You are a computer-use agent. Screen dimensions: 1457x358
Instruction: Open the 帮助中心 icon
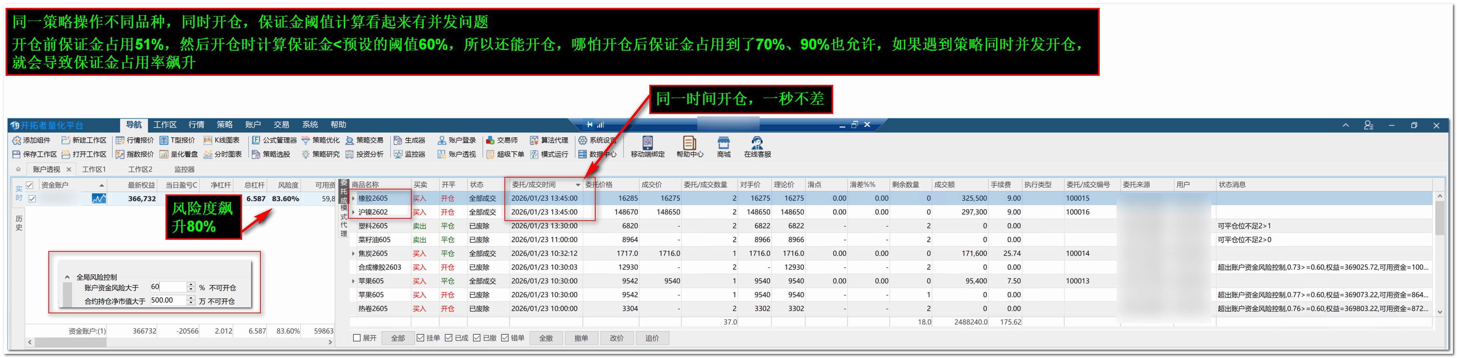click(x=689, y=143)
